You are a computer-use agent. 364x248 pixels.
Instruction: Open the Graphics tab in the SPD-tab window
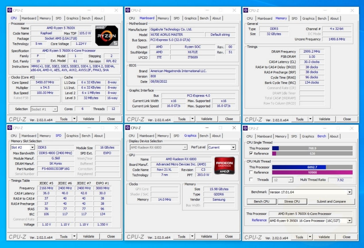72,136
